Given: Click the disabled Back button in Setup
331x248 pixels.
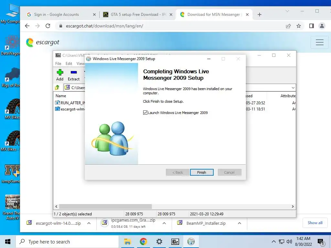Looking at the screenshot, I should click(177, 172).
